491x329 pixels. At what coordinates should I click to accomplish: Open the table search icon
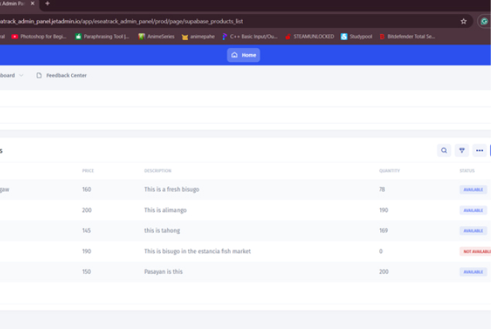pos(444,151)
